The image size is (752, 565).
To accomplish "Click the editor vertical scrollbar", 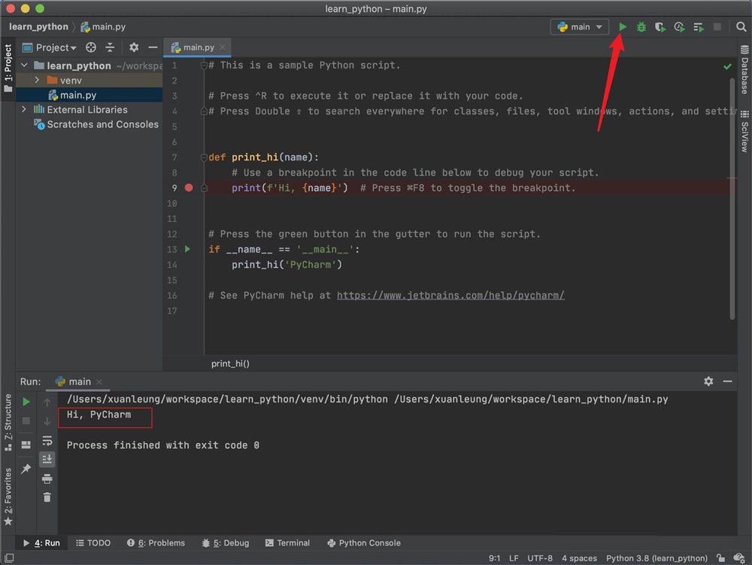I will click(x=732, y=199).
